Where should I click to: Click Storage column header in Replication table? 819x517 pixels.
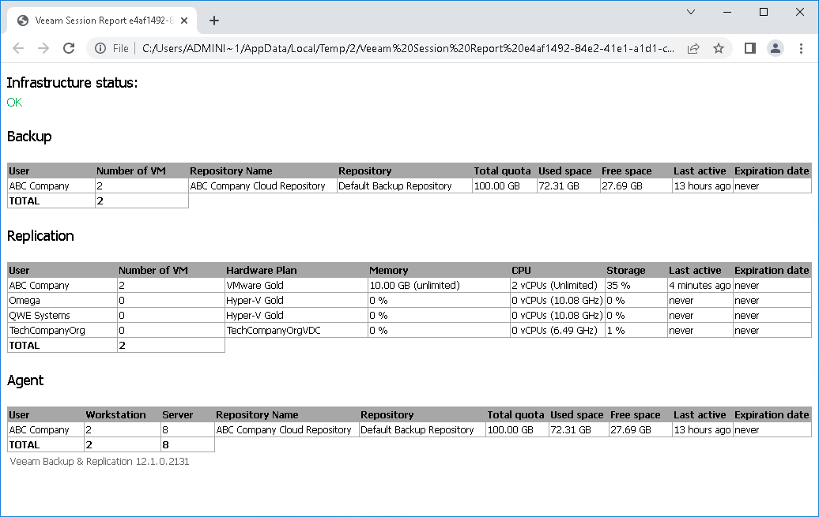pyautogui.click(x=626, y=270)
